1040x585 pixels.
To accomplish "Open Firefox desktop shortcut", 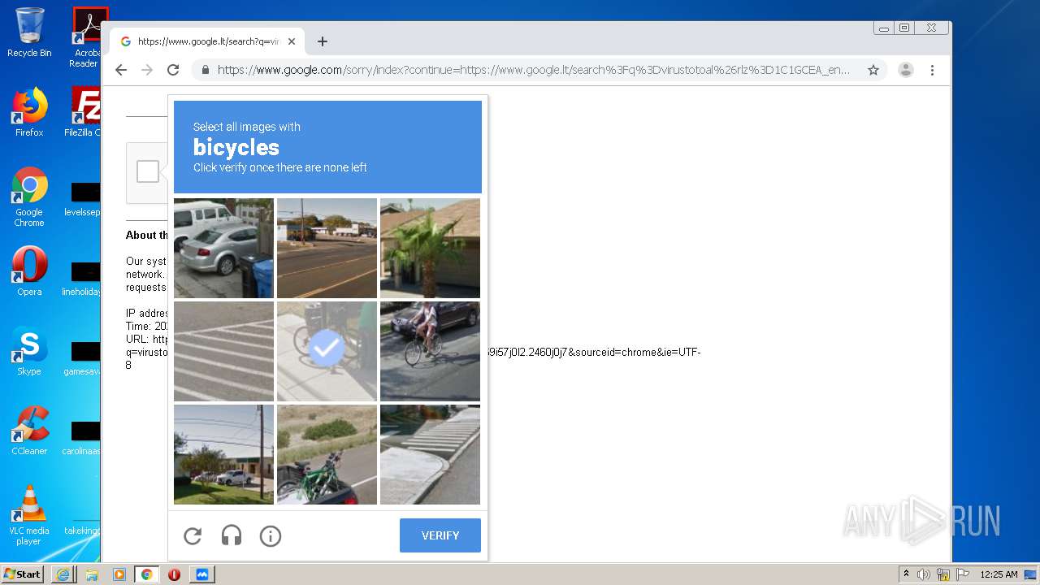I will [x=29, y=112].
